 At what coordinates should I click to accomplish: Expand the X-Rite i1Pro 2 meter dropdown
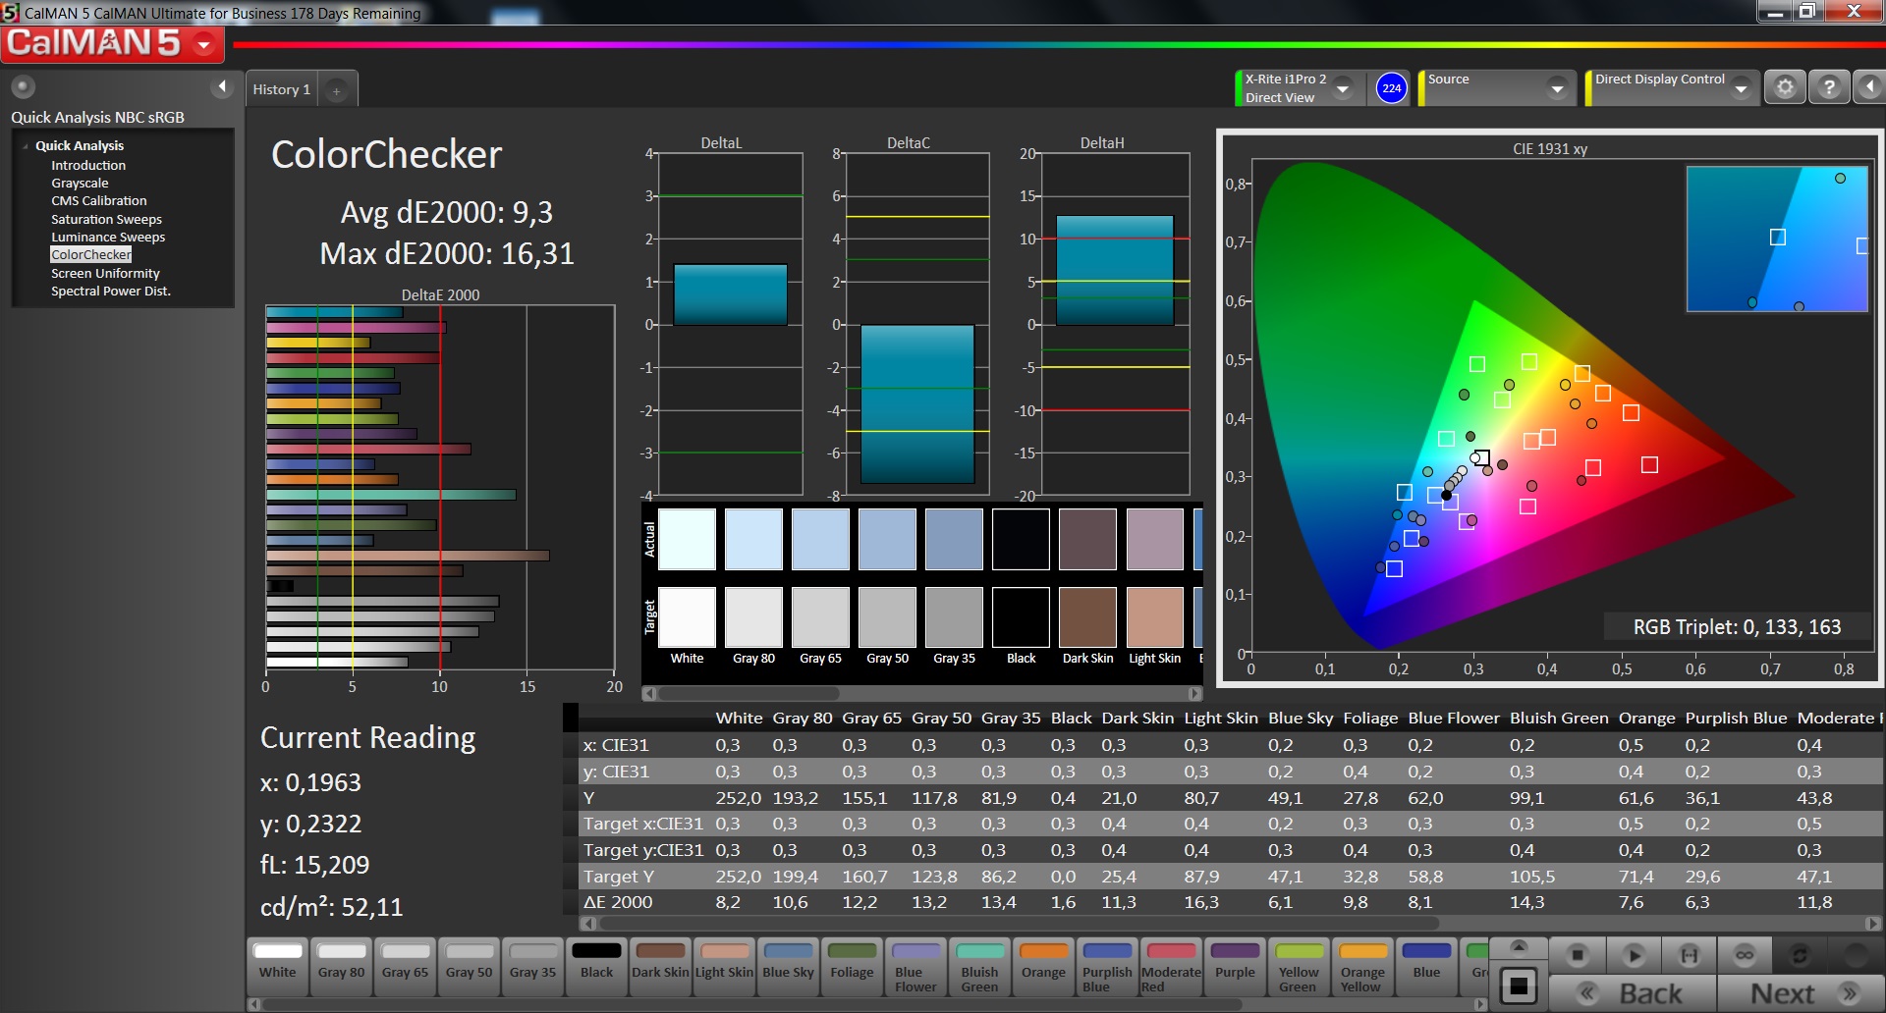(x=1343, y=88)
